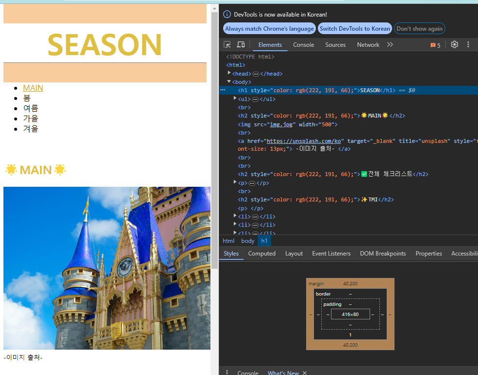Screen dimensions: 478x375
Task: Click the castle image on the page
Action: point(107,268)
